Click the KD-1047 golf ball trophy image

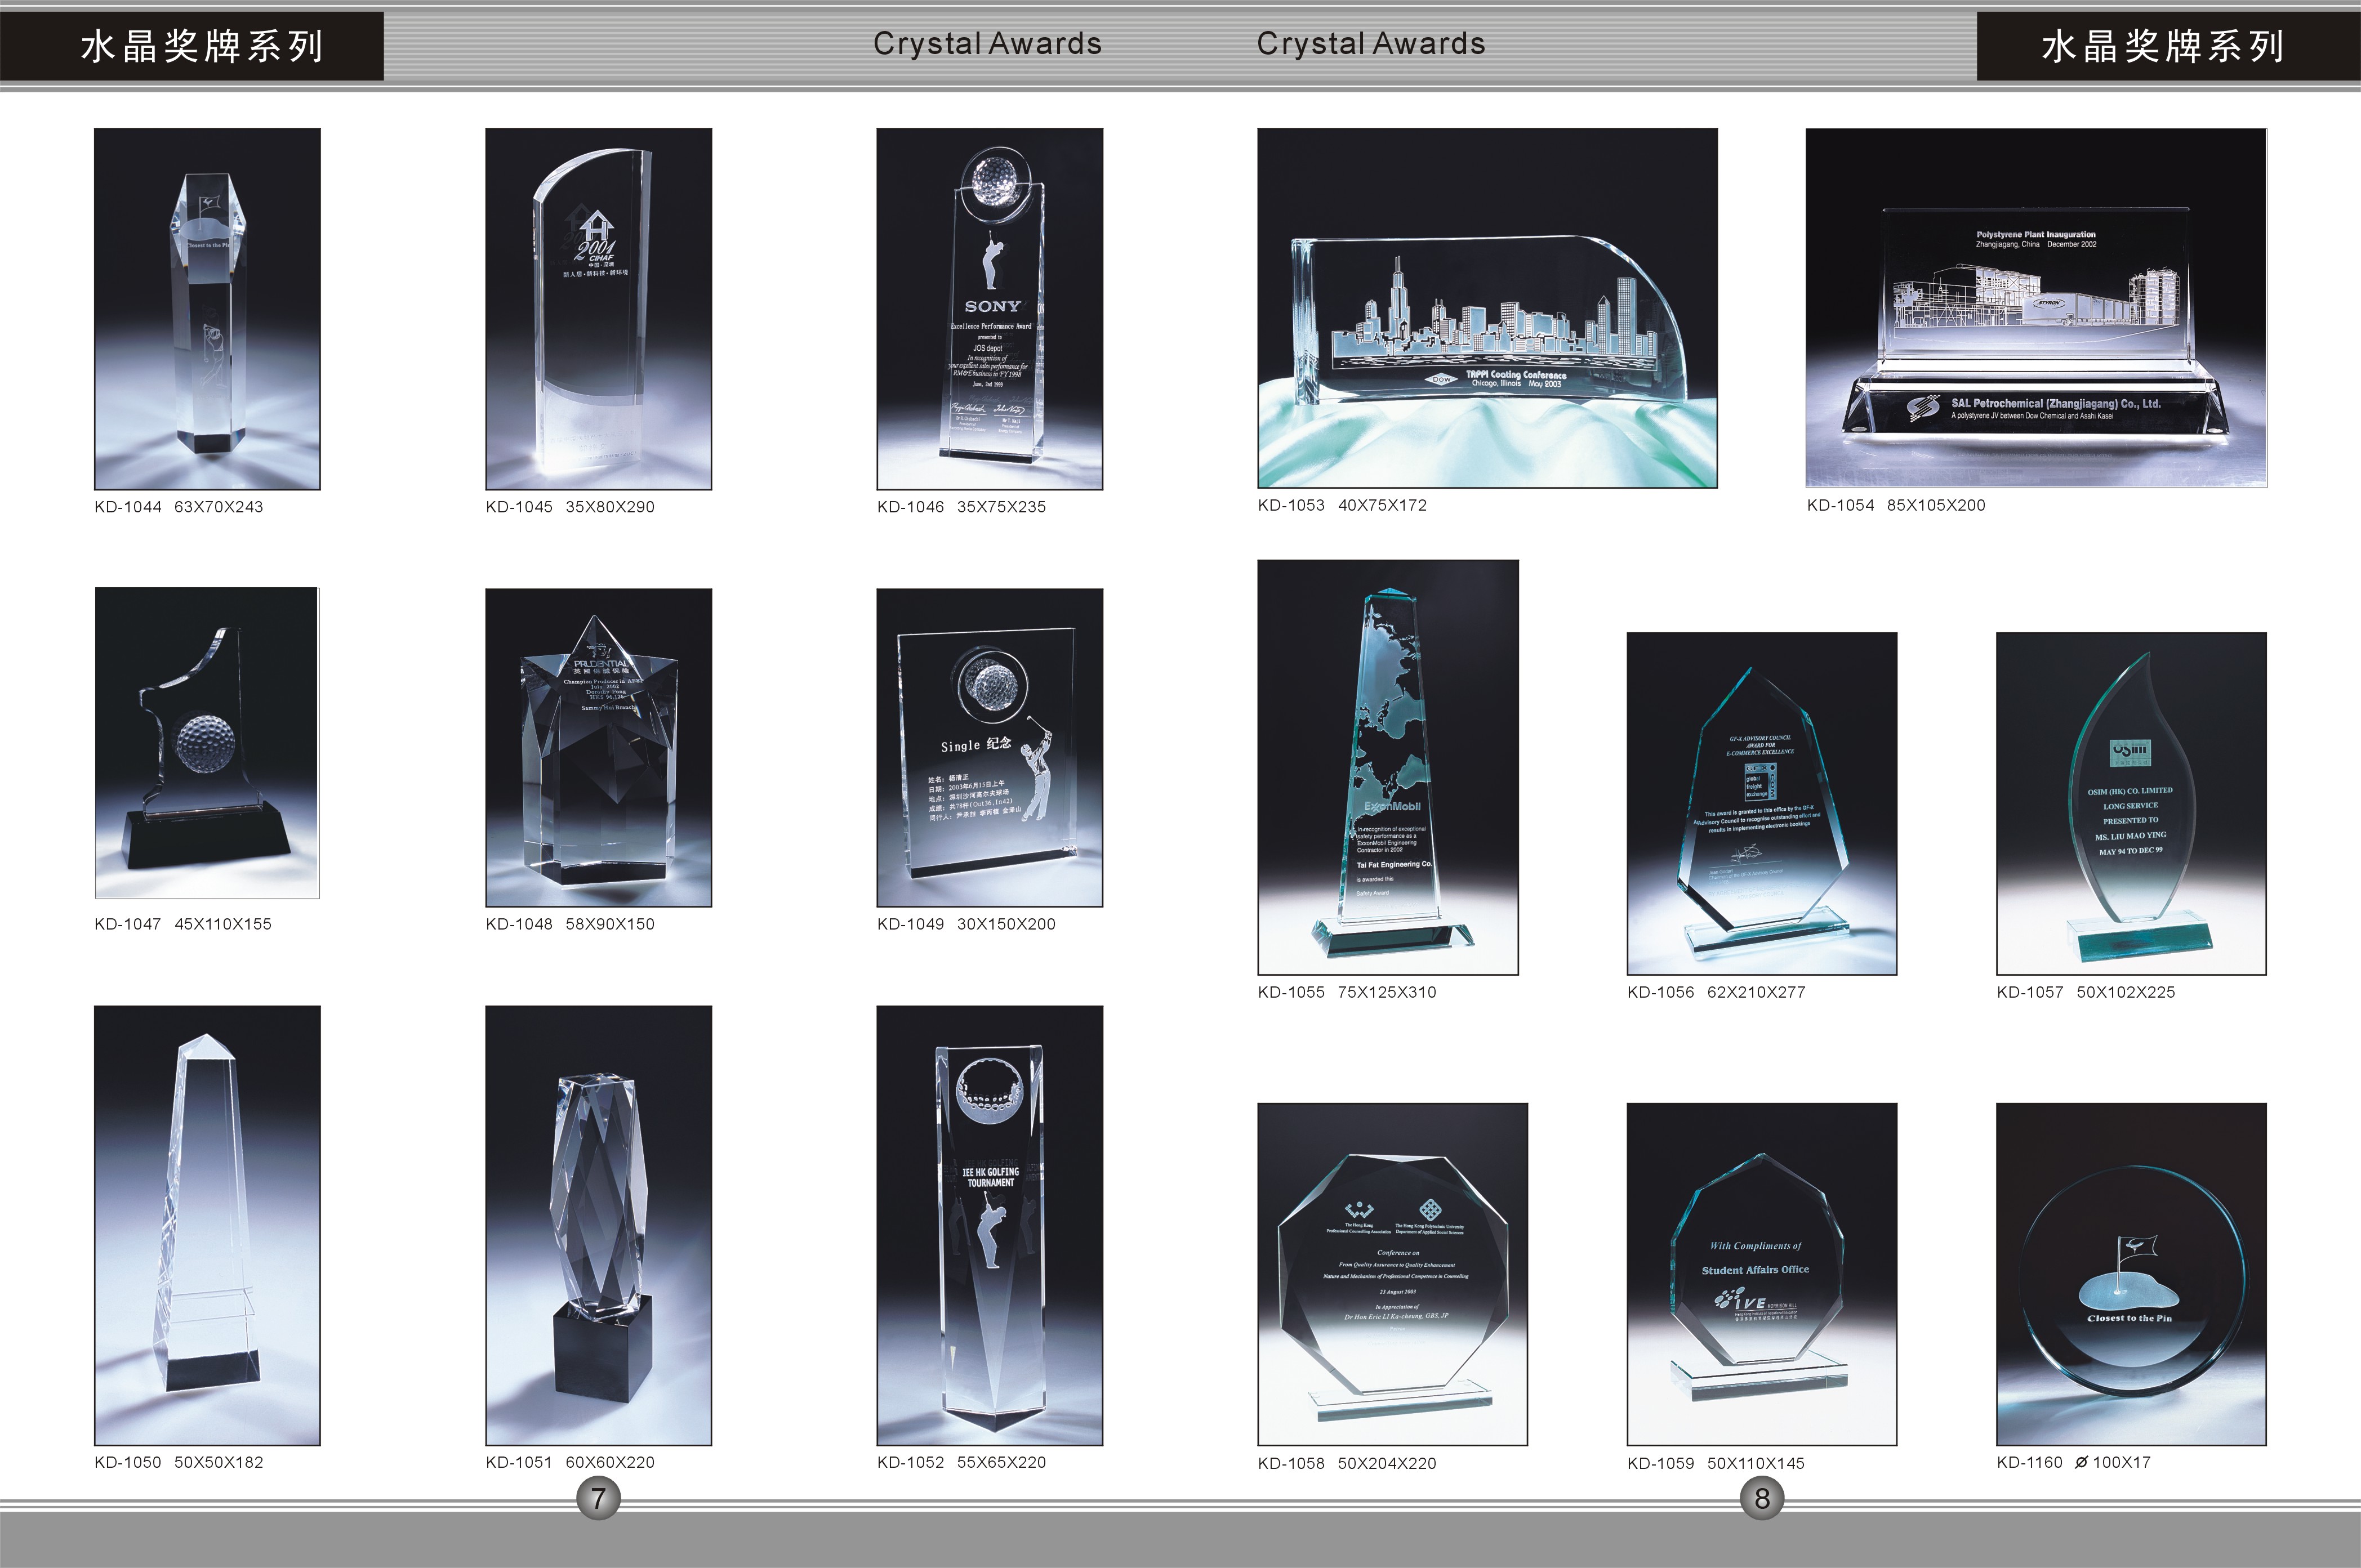[207, 743]
